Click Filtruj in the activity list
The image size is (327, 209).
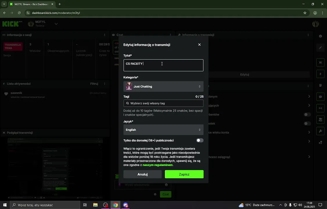click(94, 84)
